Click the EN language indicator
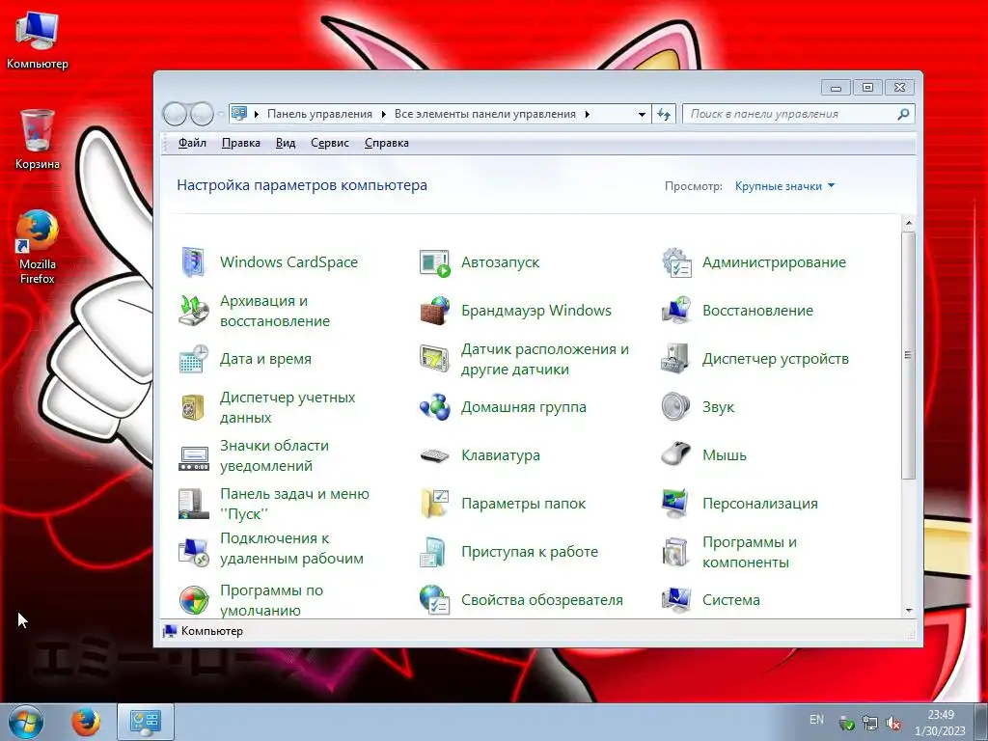 pyautogui.click(x=816, y=720)
